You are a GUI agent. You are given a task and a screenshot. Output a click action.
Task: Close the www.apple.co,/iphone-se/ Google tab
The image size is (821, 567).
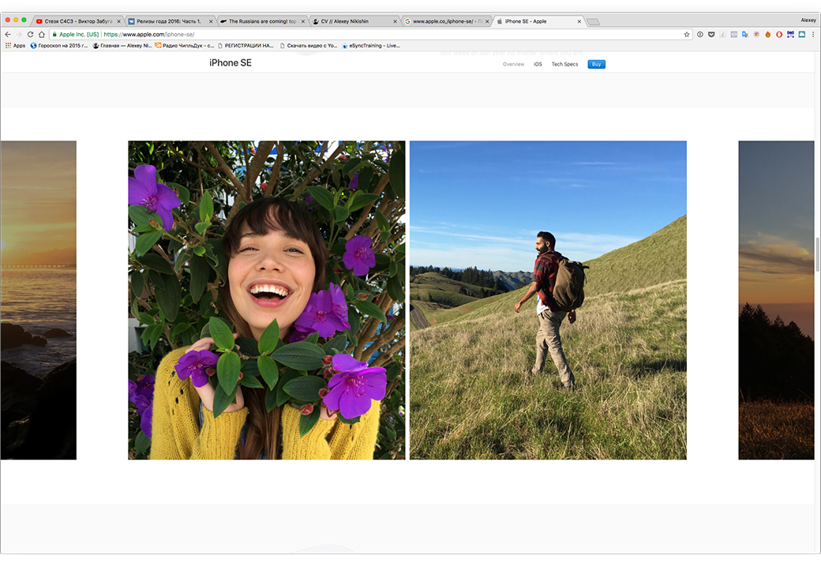(488, 21)
